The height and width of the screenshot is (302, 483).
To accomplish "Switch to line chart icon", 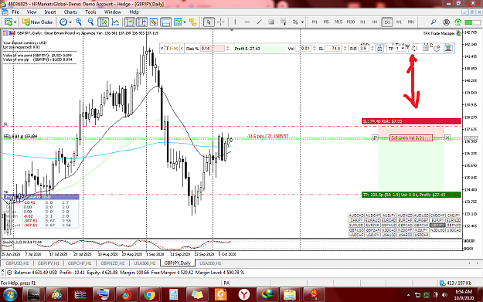I will (x=115, y=22).
